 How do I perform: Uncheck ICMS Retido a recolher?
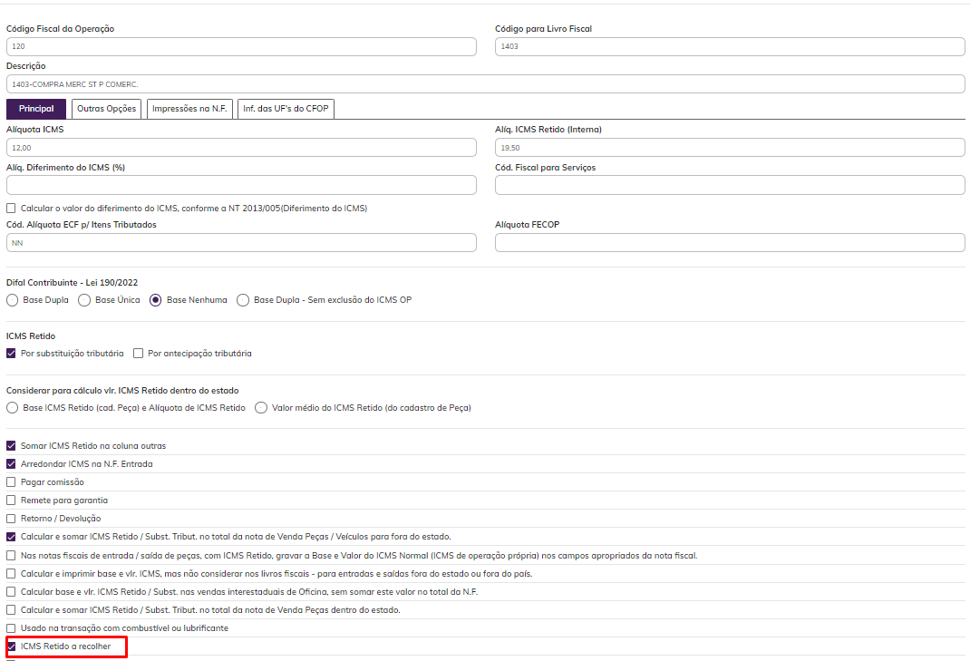coord(12,646)
